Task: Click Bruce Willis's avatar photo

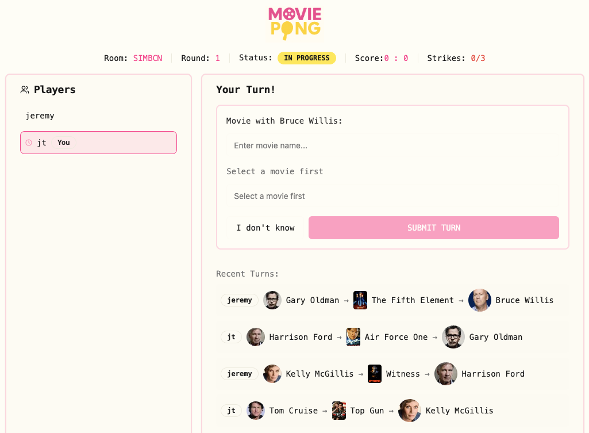Action: (479, 300)
